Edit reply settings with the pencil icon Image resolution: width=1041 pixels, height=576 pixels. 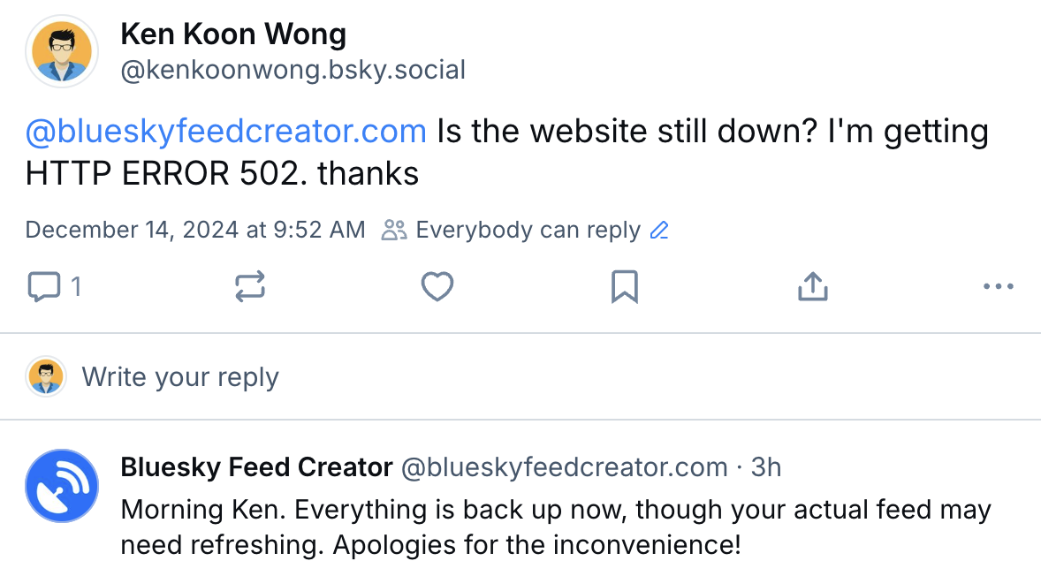pyautogui.click(x=659, y=231)
